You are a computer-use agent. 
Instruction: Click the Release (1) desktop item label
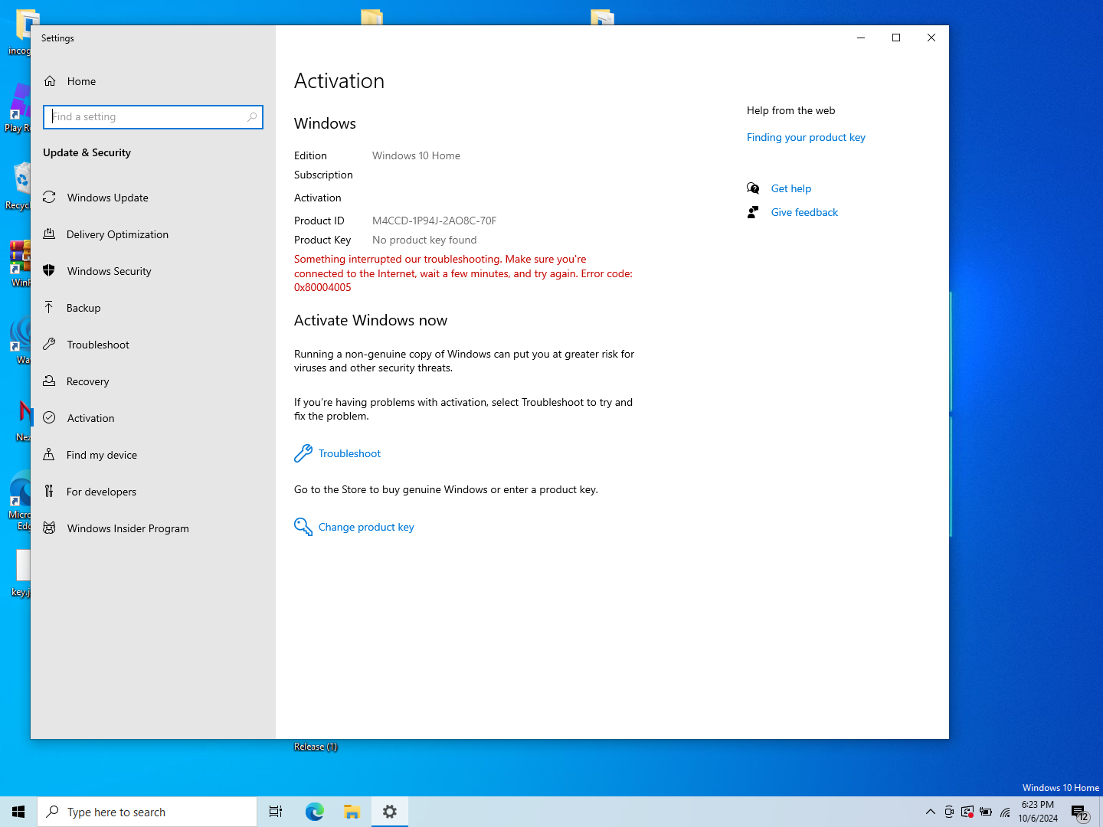(316, 747)
